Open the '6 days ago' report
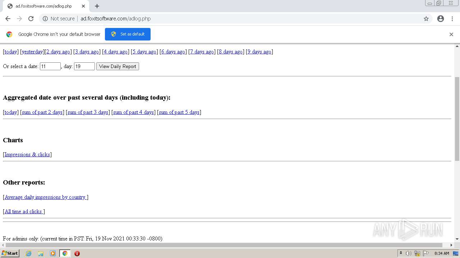The width and height of the screenshot is (460, 258). tap(173, 52)
